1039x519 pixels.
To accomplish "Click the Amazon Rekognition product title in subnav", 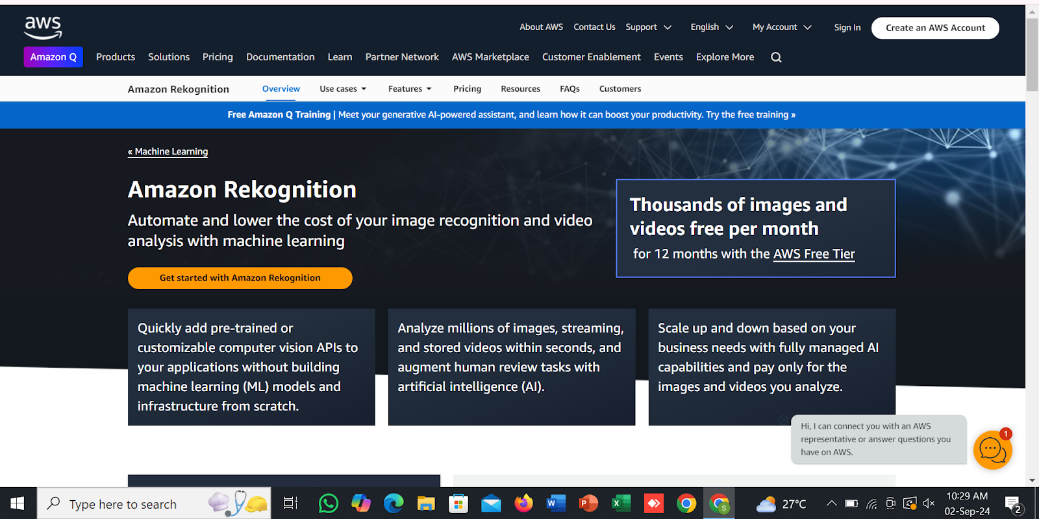I will (x=179, y=89).
